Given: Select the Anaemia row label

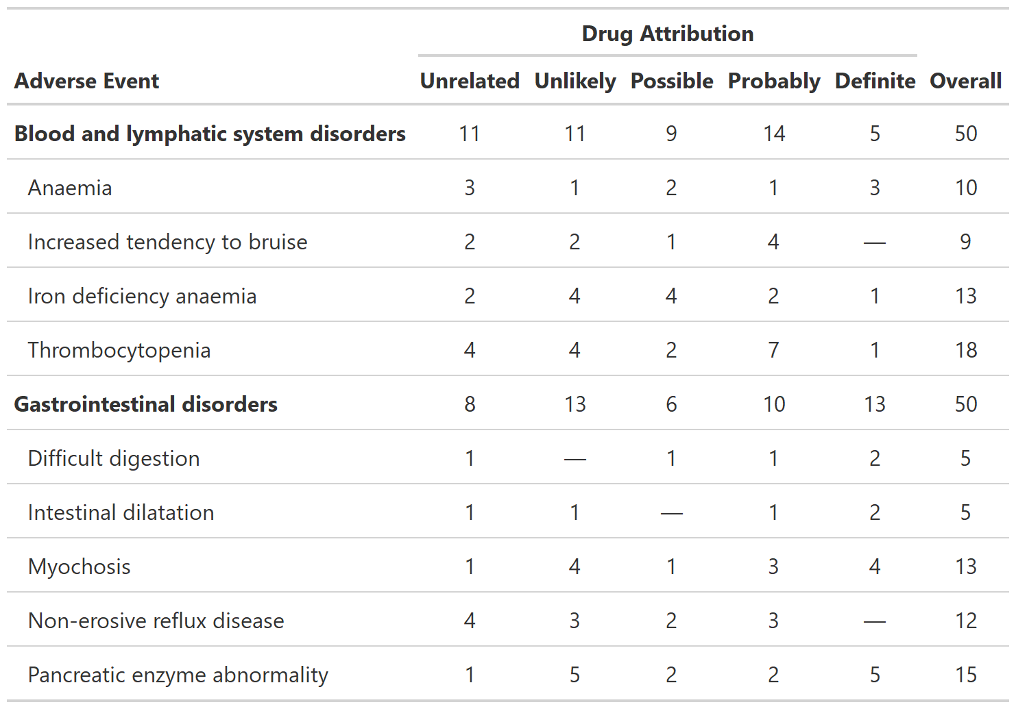Looking at the screenshot, I should pos(70,188).
